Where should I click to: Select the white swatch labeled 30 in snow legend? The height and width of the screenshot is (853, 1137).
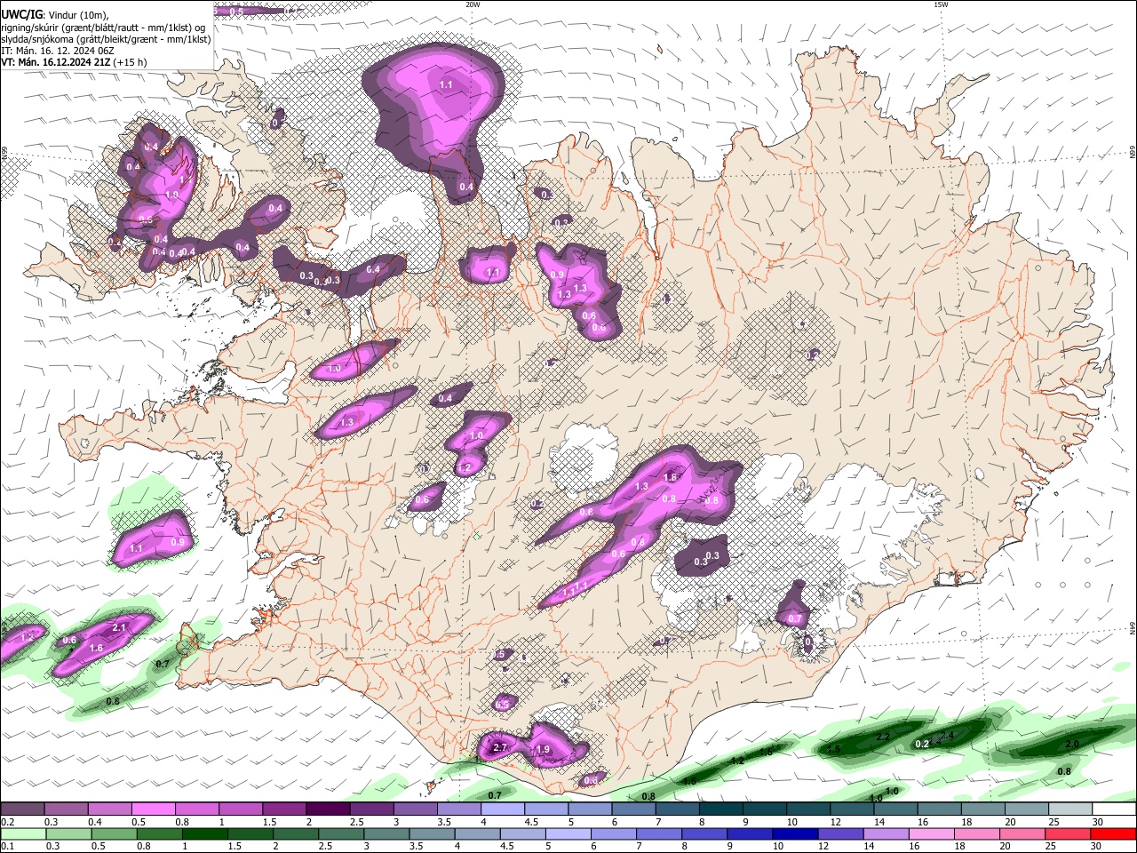1113,809
